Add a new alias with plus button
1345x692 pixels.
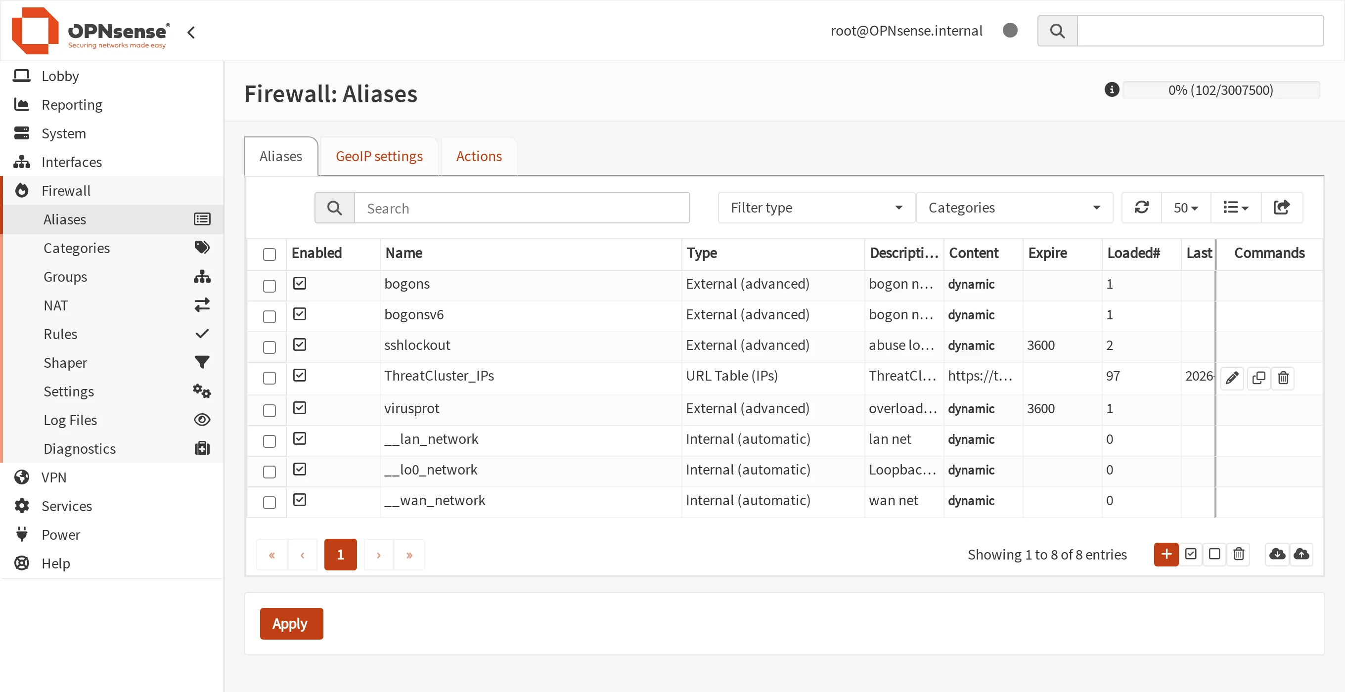coord(1166,554)
